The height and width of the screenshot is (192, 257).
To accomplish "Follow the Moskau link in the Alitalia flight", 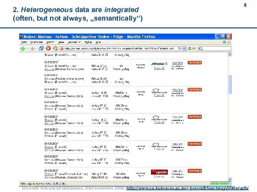I will (49, 69).
